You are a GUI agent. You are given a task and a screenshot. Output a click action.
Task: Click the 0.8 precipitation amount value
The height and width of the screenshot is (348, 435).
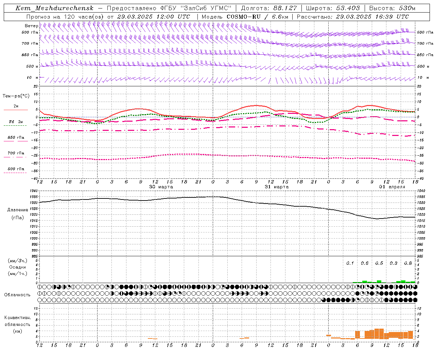pos(408,263)
